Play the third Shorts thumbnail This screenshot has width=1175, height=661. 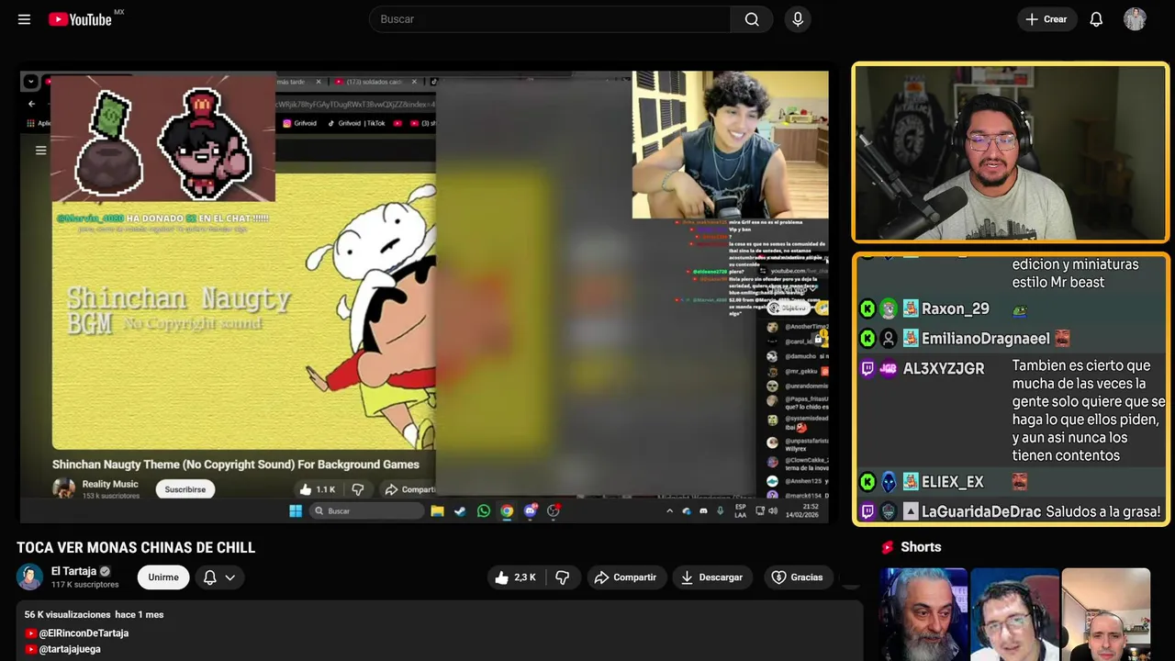click(x=1105, y=614)
